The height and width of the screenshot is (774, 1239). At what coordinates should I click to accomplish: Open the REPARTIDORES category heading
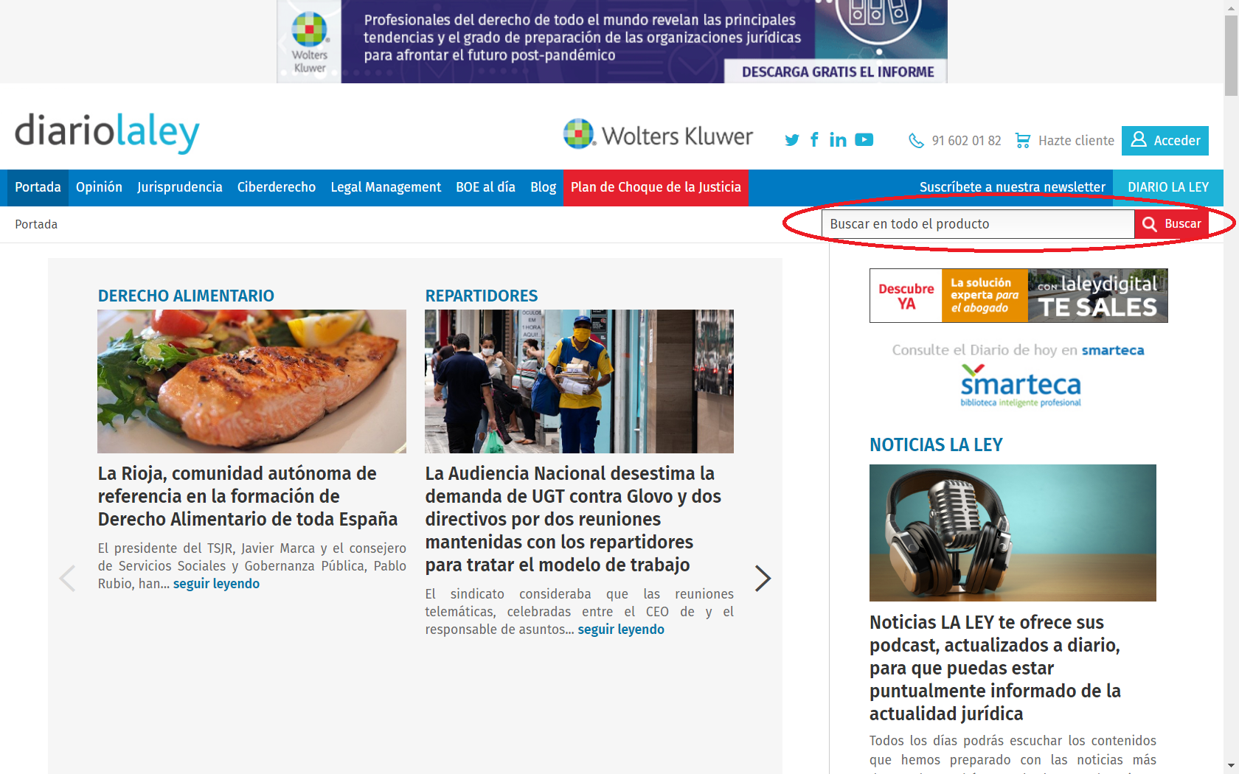482,296
